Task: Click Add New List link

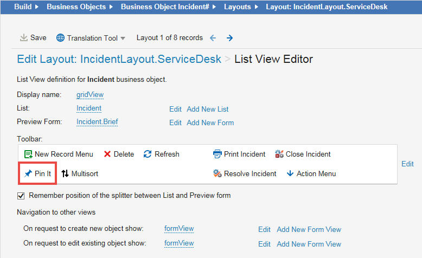Action: (207, 109)
